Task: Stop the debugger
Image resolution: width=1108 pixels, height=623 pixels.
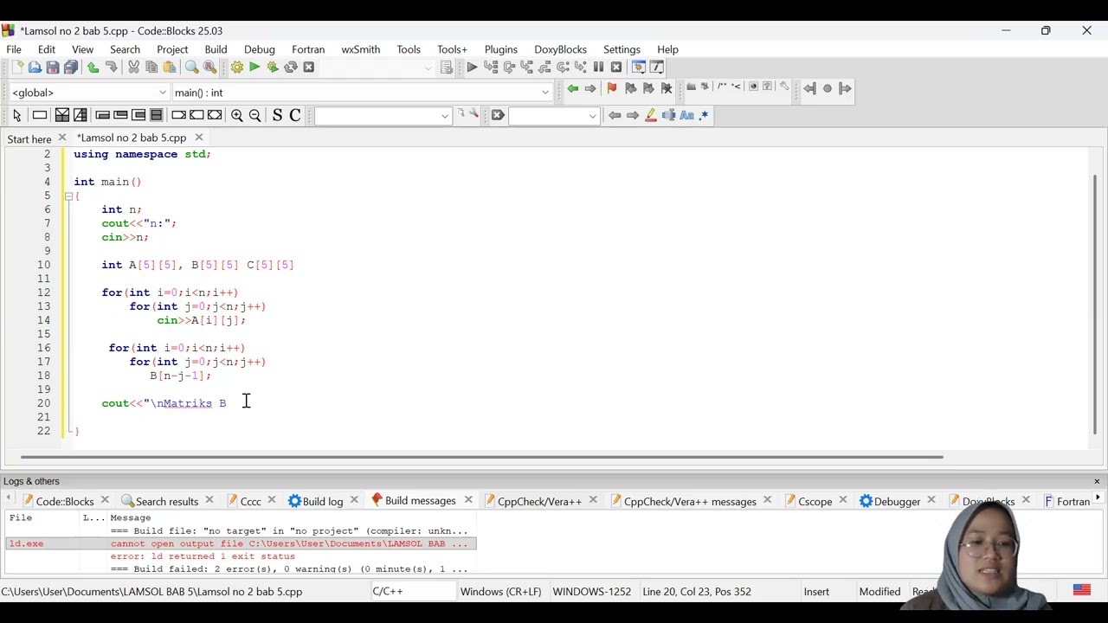Action: (x=616, y=67)
